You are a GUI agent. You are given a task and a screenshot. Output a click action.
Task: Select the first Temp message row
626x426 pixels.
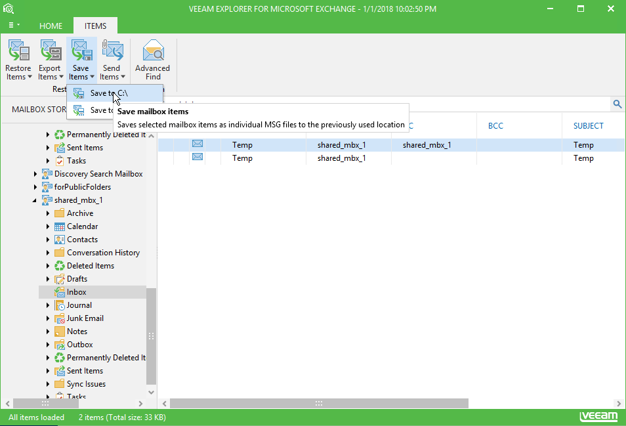(391, 145)
